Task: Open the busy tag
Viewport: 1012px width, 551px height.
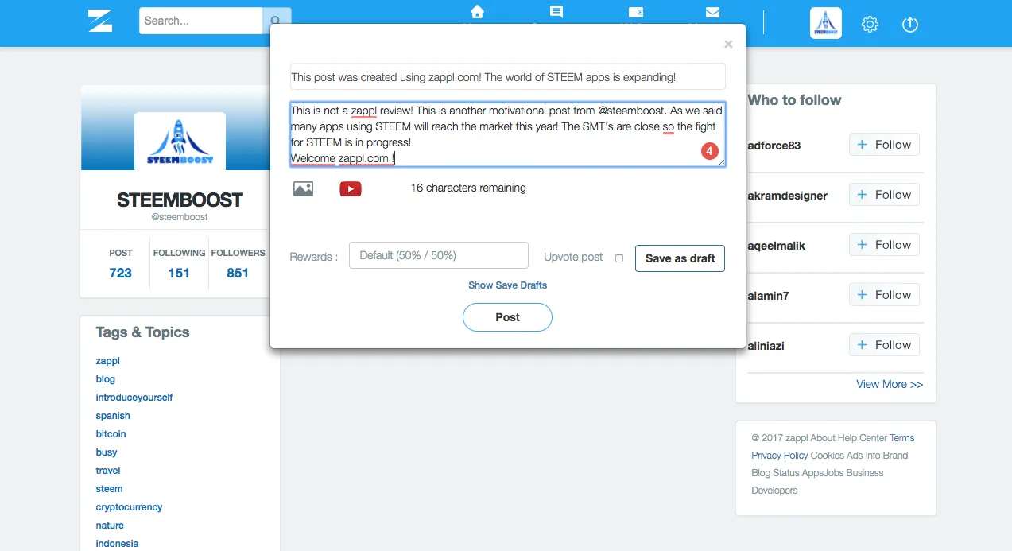Action: click(106, 452)
